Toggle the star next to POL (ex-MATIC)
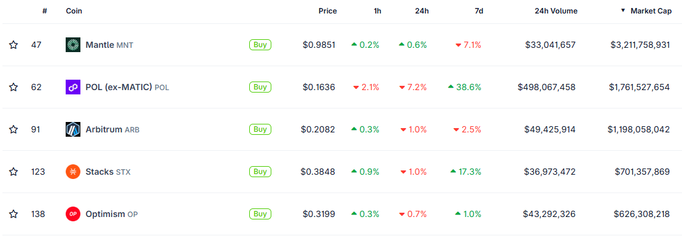682x236 pixels. click(x=14, y=87)
